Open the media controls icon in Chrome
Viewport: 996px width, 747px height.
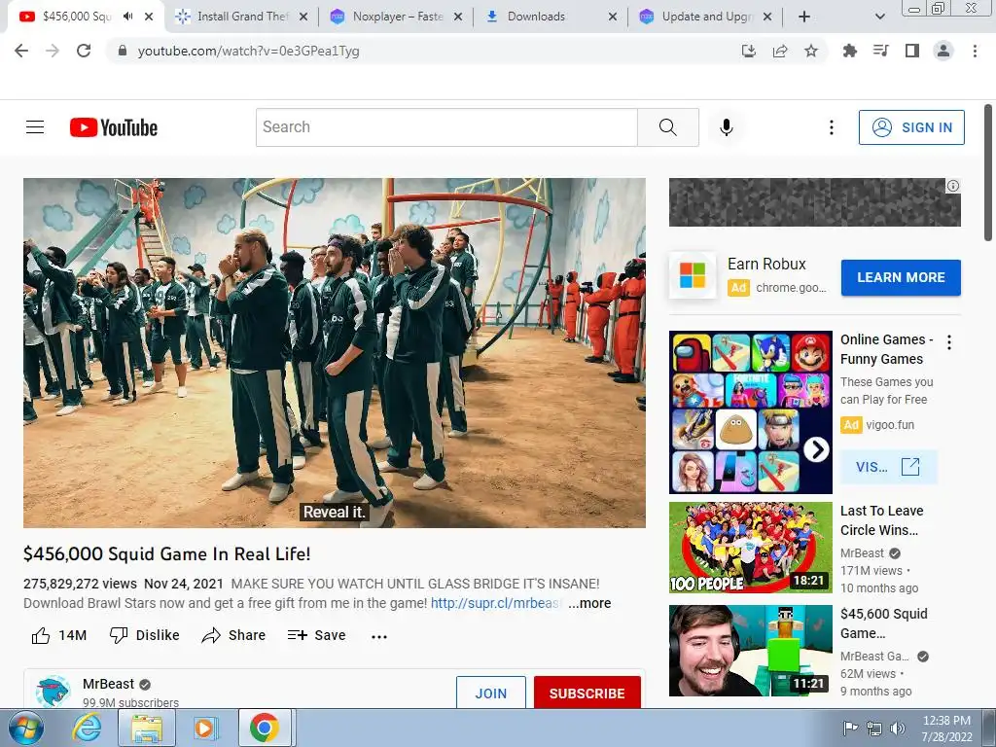[881, 51]
